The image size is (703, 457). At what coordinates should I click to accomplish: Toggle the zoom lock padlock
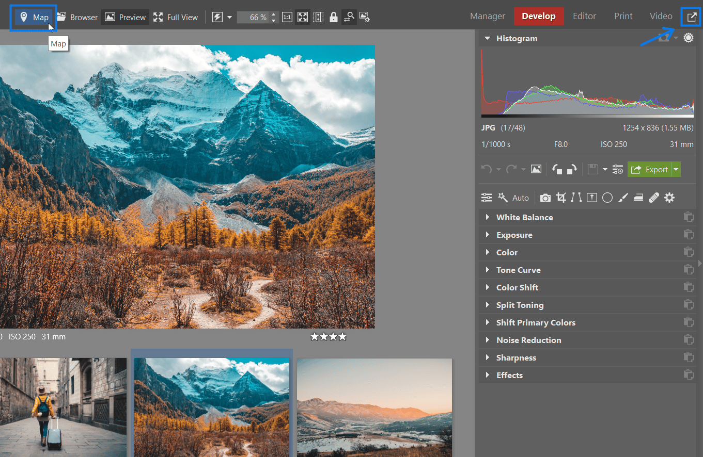coord(334,17)
